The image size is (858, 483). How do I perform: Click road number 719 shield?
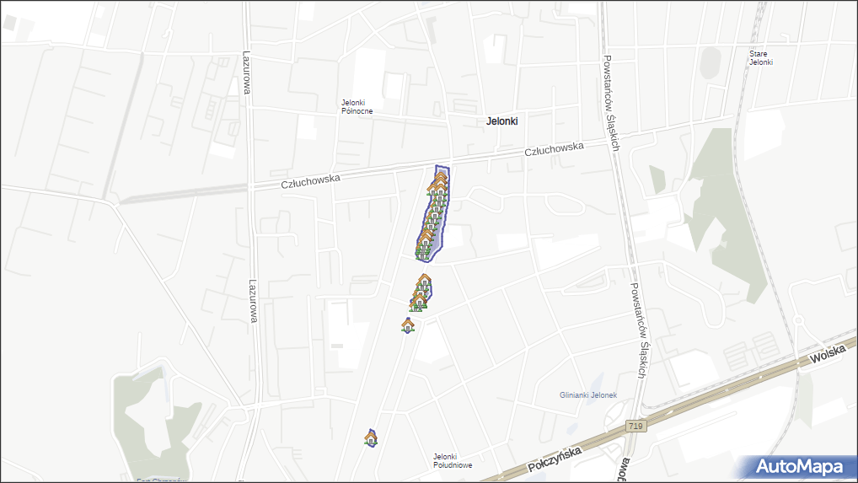tap(635, 426)
